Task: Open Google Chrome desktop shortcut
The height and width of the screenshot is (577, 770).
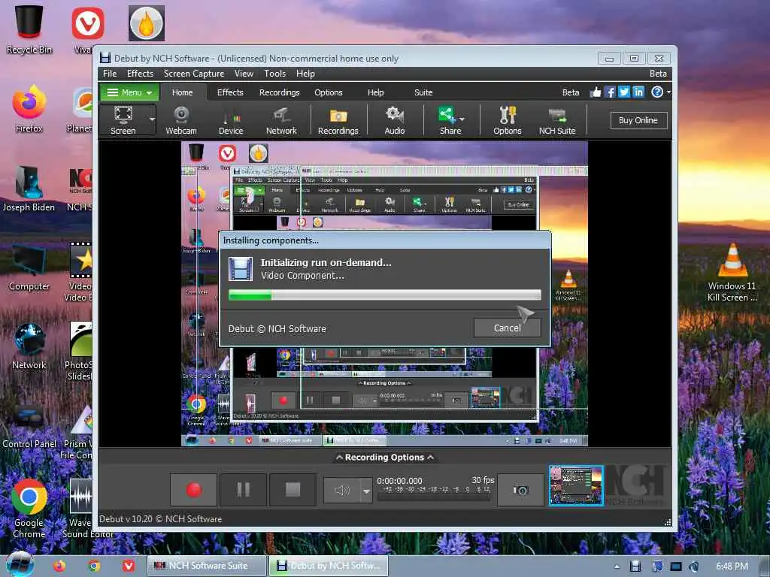Action: pos(29,509)
